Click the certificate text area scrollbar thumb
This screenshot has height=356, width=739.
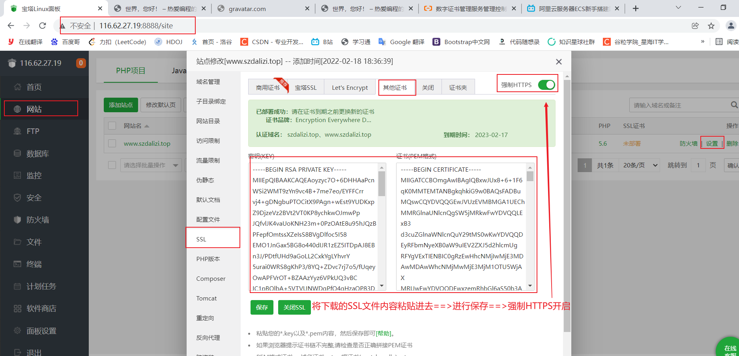[530, 176]
